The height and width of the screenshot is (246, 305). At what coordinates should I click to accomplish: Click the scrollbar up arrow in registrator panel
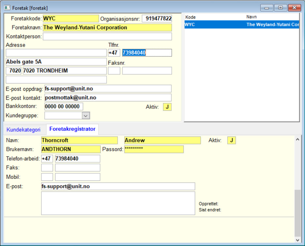tap(298, 139)
